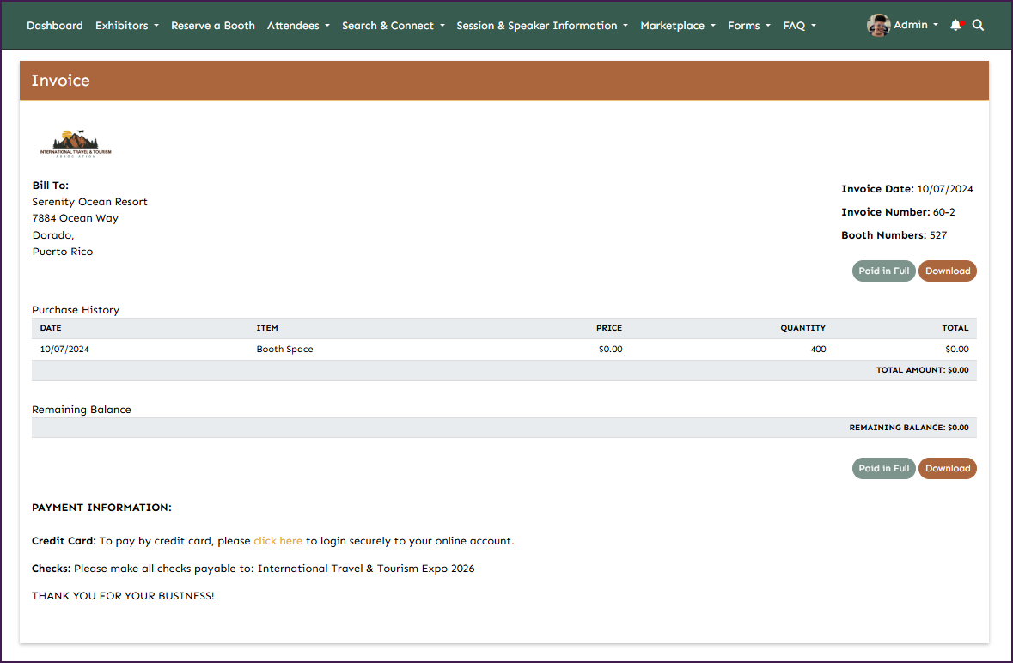Screen dimensions: 1013x663
Task: Click the ITEM column header
Action: click(x=267, y=328)
